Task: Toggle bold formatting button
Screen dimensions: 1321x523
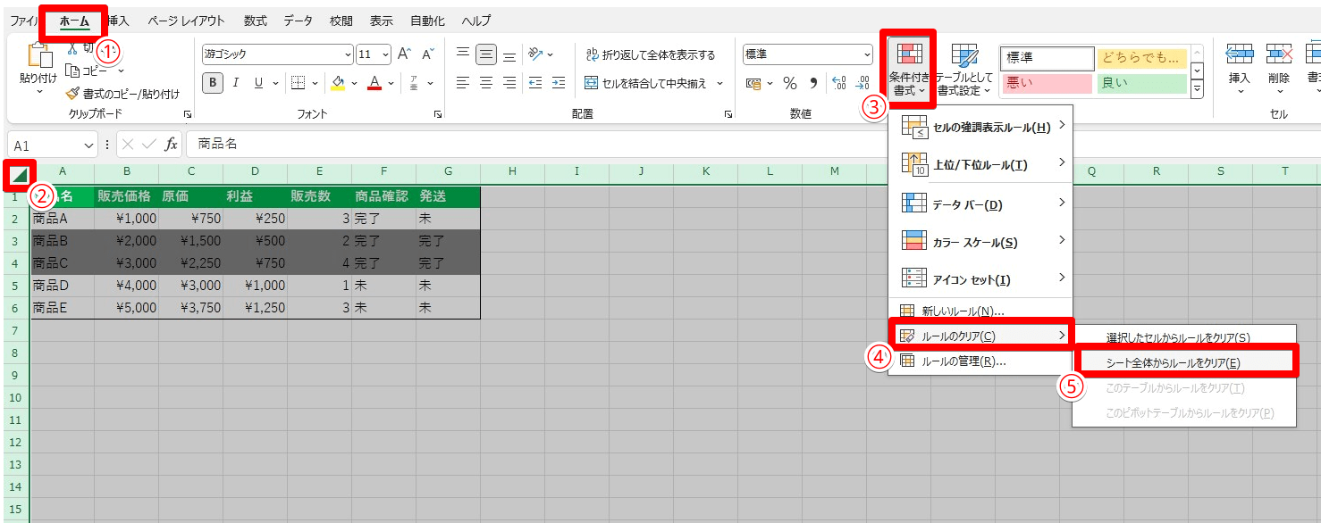Action: [x=213, y=83]
